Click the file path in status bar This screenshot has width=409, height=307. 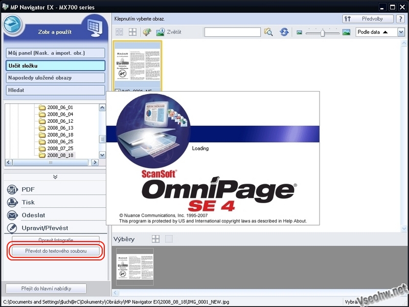click(x=116, y=302)
